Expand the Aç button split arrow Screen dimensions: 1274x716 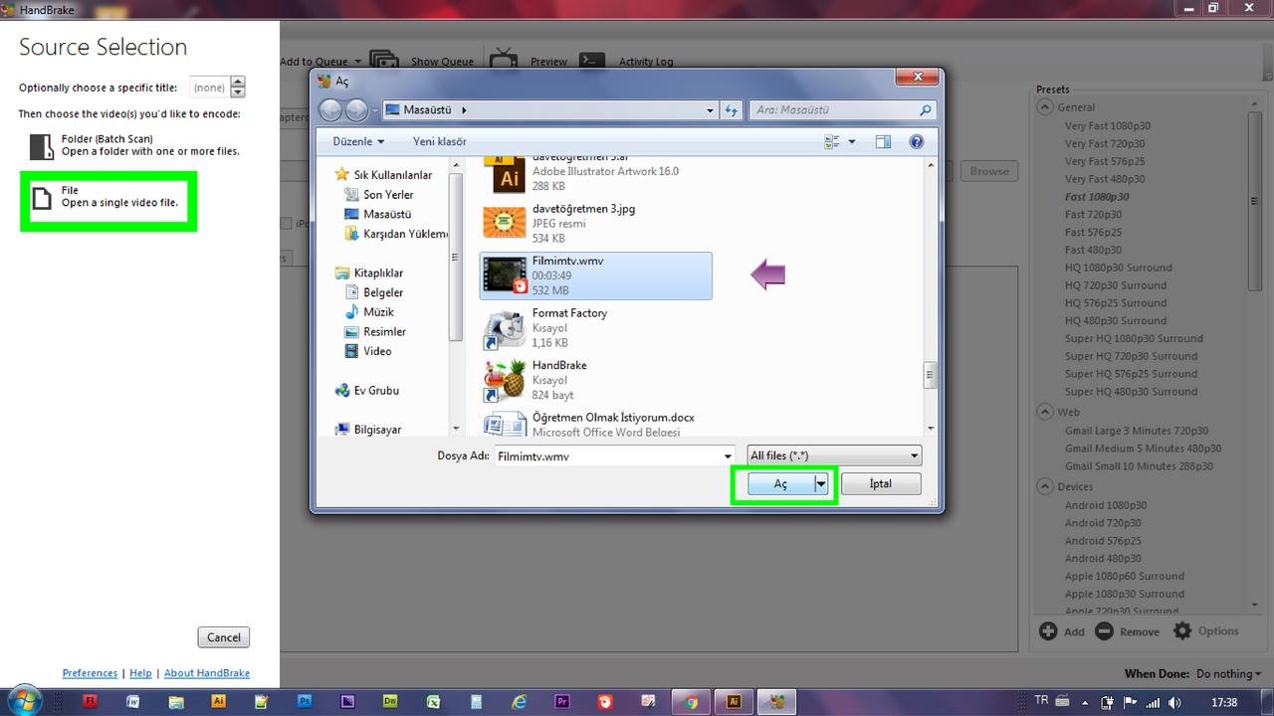click(821, 484)
